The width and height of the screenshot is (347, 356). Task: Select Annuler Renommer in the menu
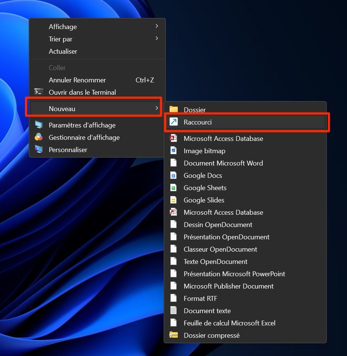97,80
